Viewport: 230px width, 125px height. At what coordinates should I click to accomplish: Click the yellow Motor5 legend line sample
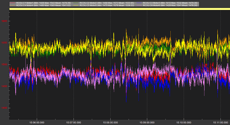pos(76,5)
